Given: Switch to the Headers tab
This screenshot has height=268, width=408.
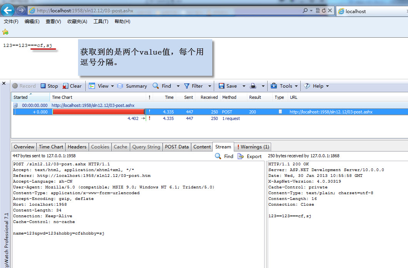Looking at the screenshot, I should [77, 147].
